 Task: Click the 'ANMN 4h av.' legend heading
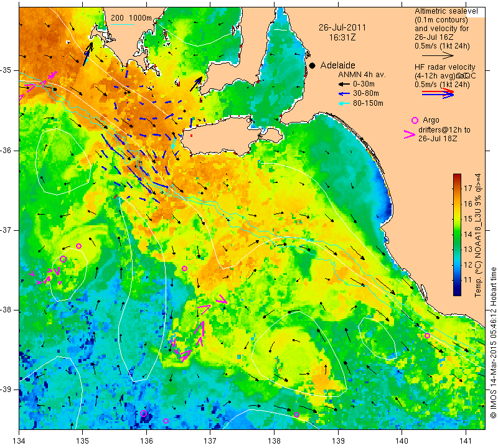point(362,75)
